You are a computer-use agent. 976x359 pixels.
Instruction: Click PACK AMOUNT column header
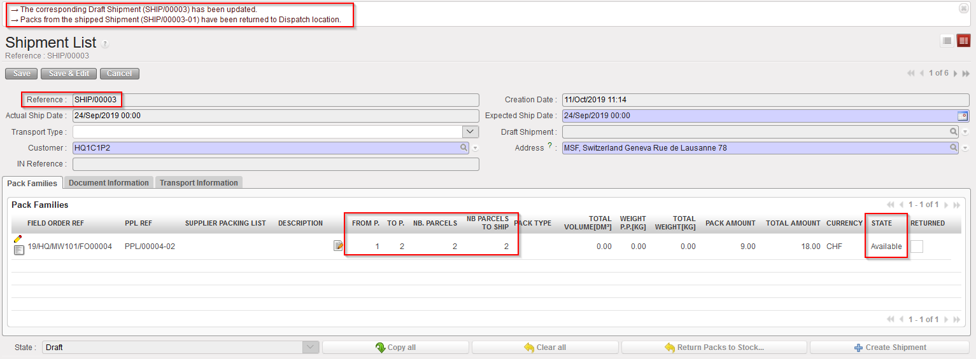coord(730,224)
